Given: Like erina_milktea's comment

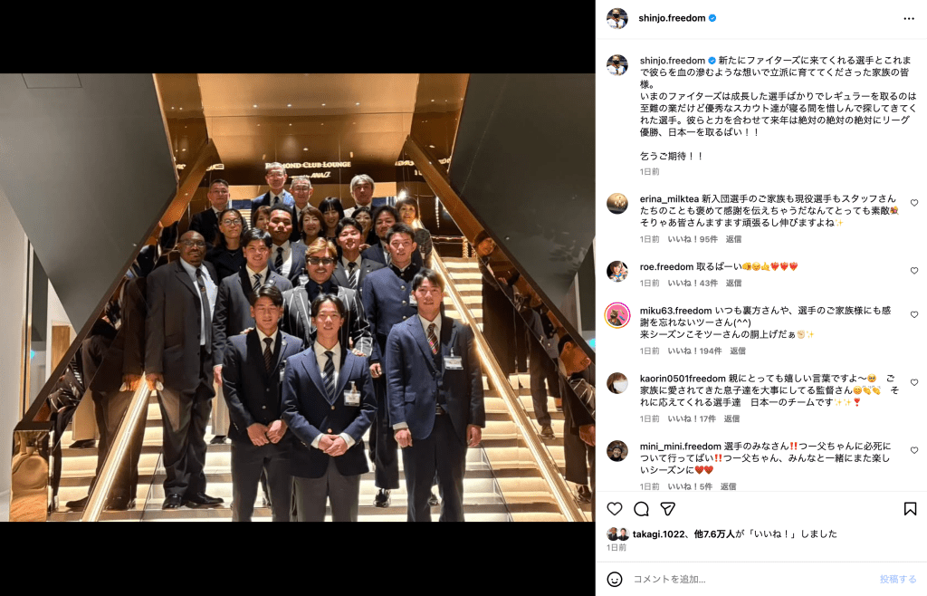Looking at the screenshot, I should coord(914,203).
